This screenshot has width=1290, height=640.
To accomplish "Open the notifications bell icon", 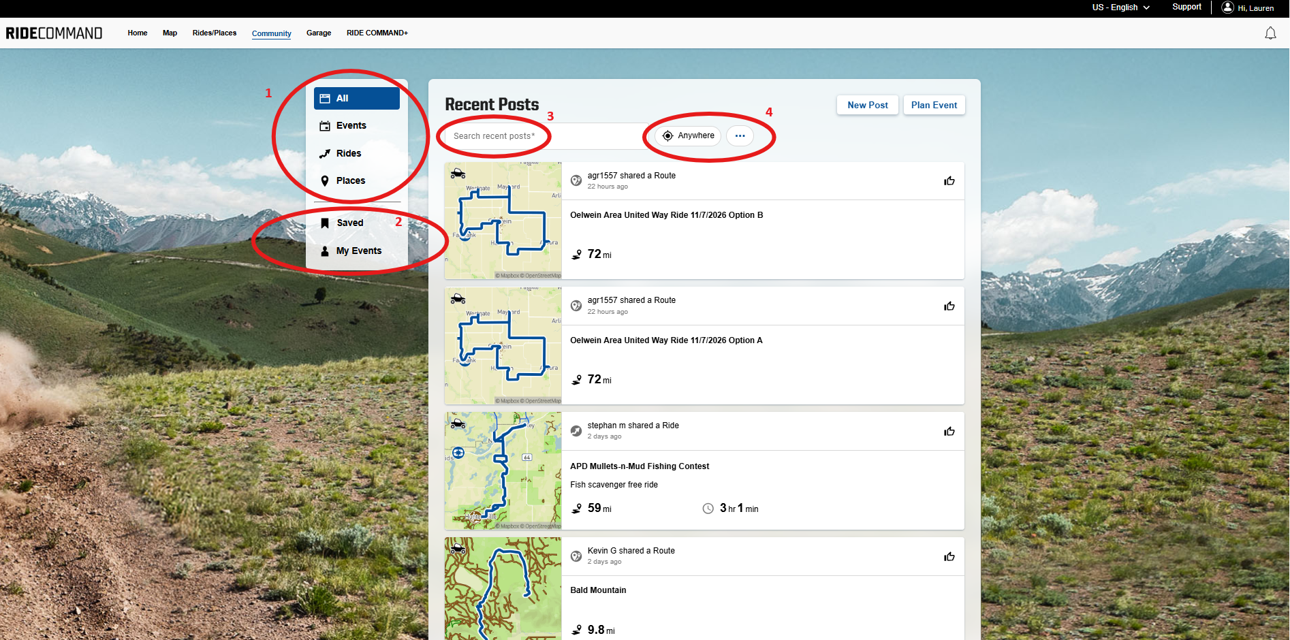I will [x=1270, y=33].
